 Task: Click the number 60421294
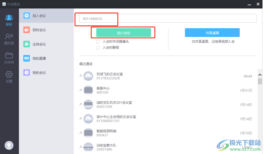tap(104, 107)
